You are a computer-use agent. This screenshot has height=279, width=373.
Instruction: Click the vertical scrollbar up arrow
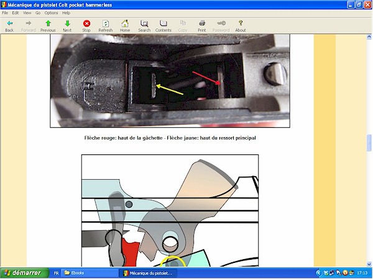point(369,37)
